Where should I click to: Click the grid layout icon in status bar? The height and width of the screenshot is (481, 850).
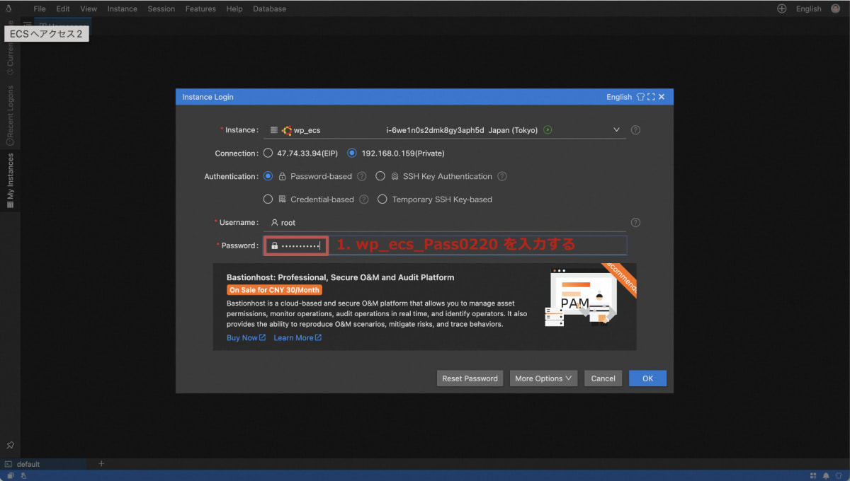pyautogui.click(x=812, y=475)
